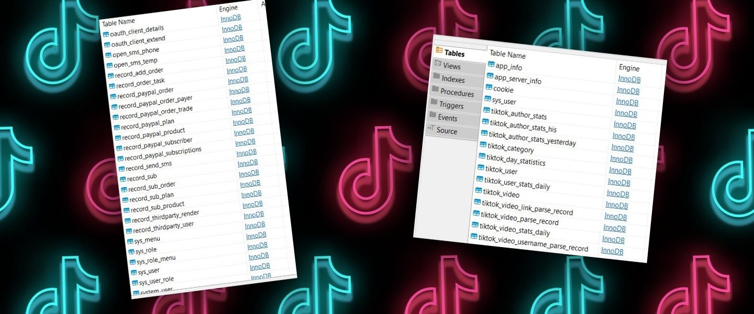The height and width of the screenshot is (314, 754).
Task: Select the record_paypal_subscriptions table name
Action: [163, 154]
